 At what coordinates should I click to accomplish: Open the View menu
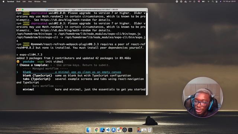pyautogui.click(x=30, y=1)
